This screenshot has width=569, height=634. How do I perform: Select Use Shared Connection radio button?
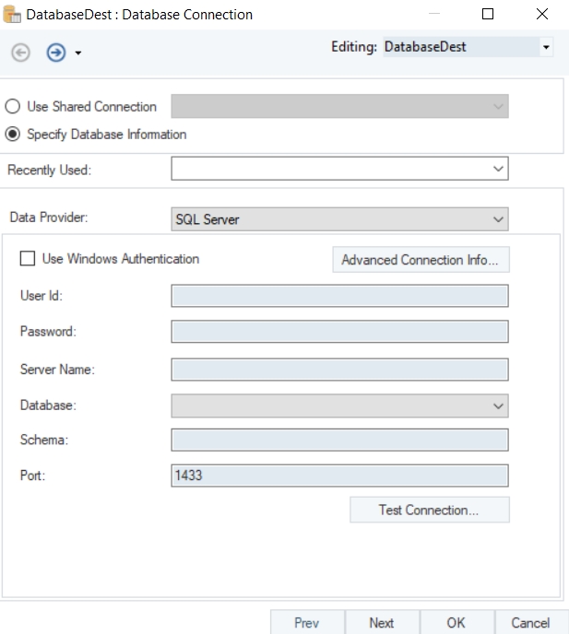coord(15,107)
